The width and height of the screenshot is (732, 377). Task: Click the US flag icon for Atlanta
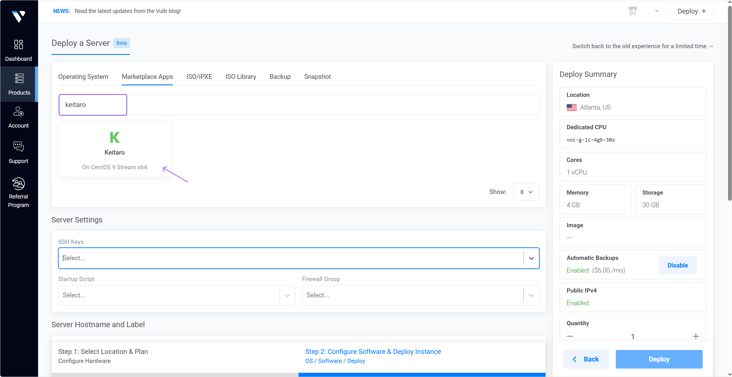[x=571, y=107]
